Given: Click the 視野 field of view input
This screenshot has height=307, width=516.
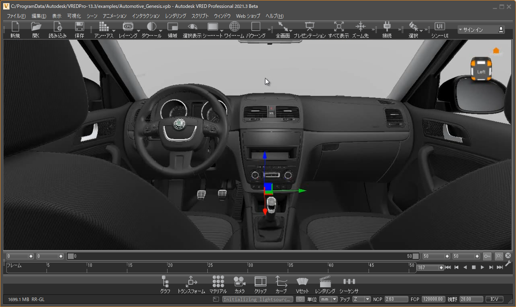Looking at the screenshot, I should 471,300.
